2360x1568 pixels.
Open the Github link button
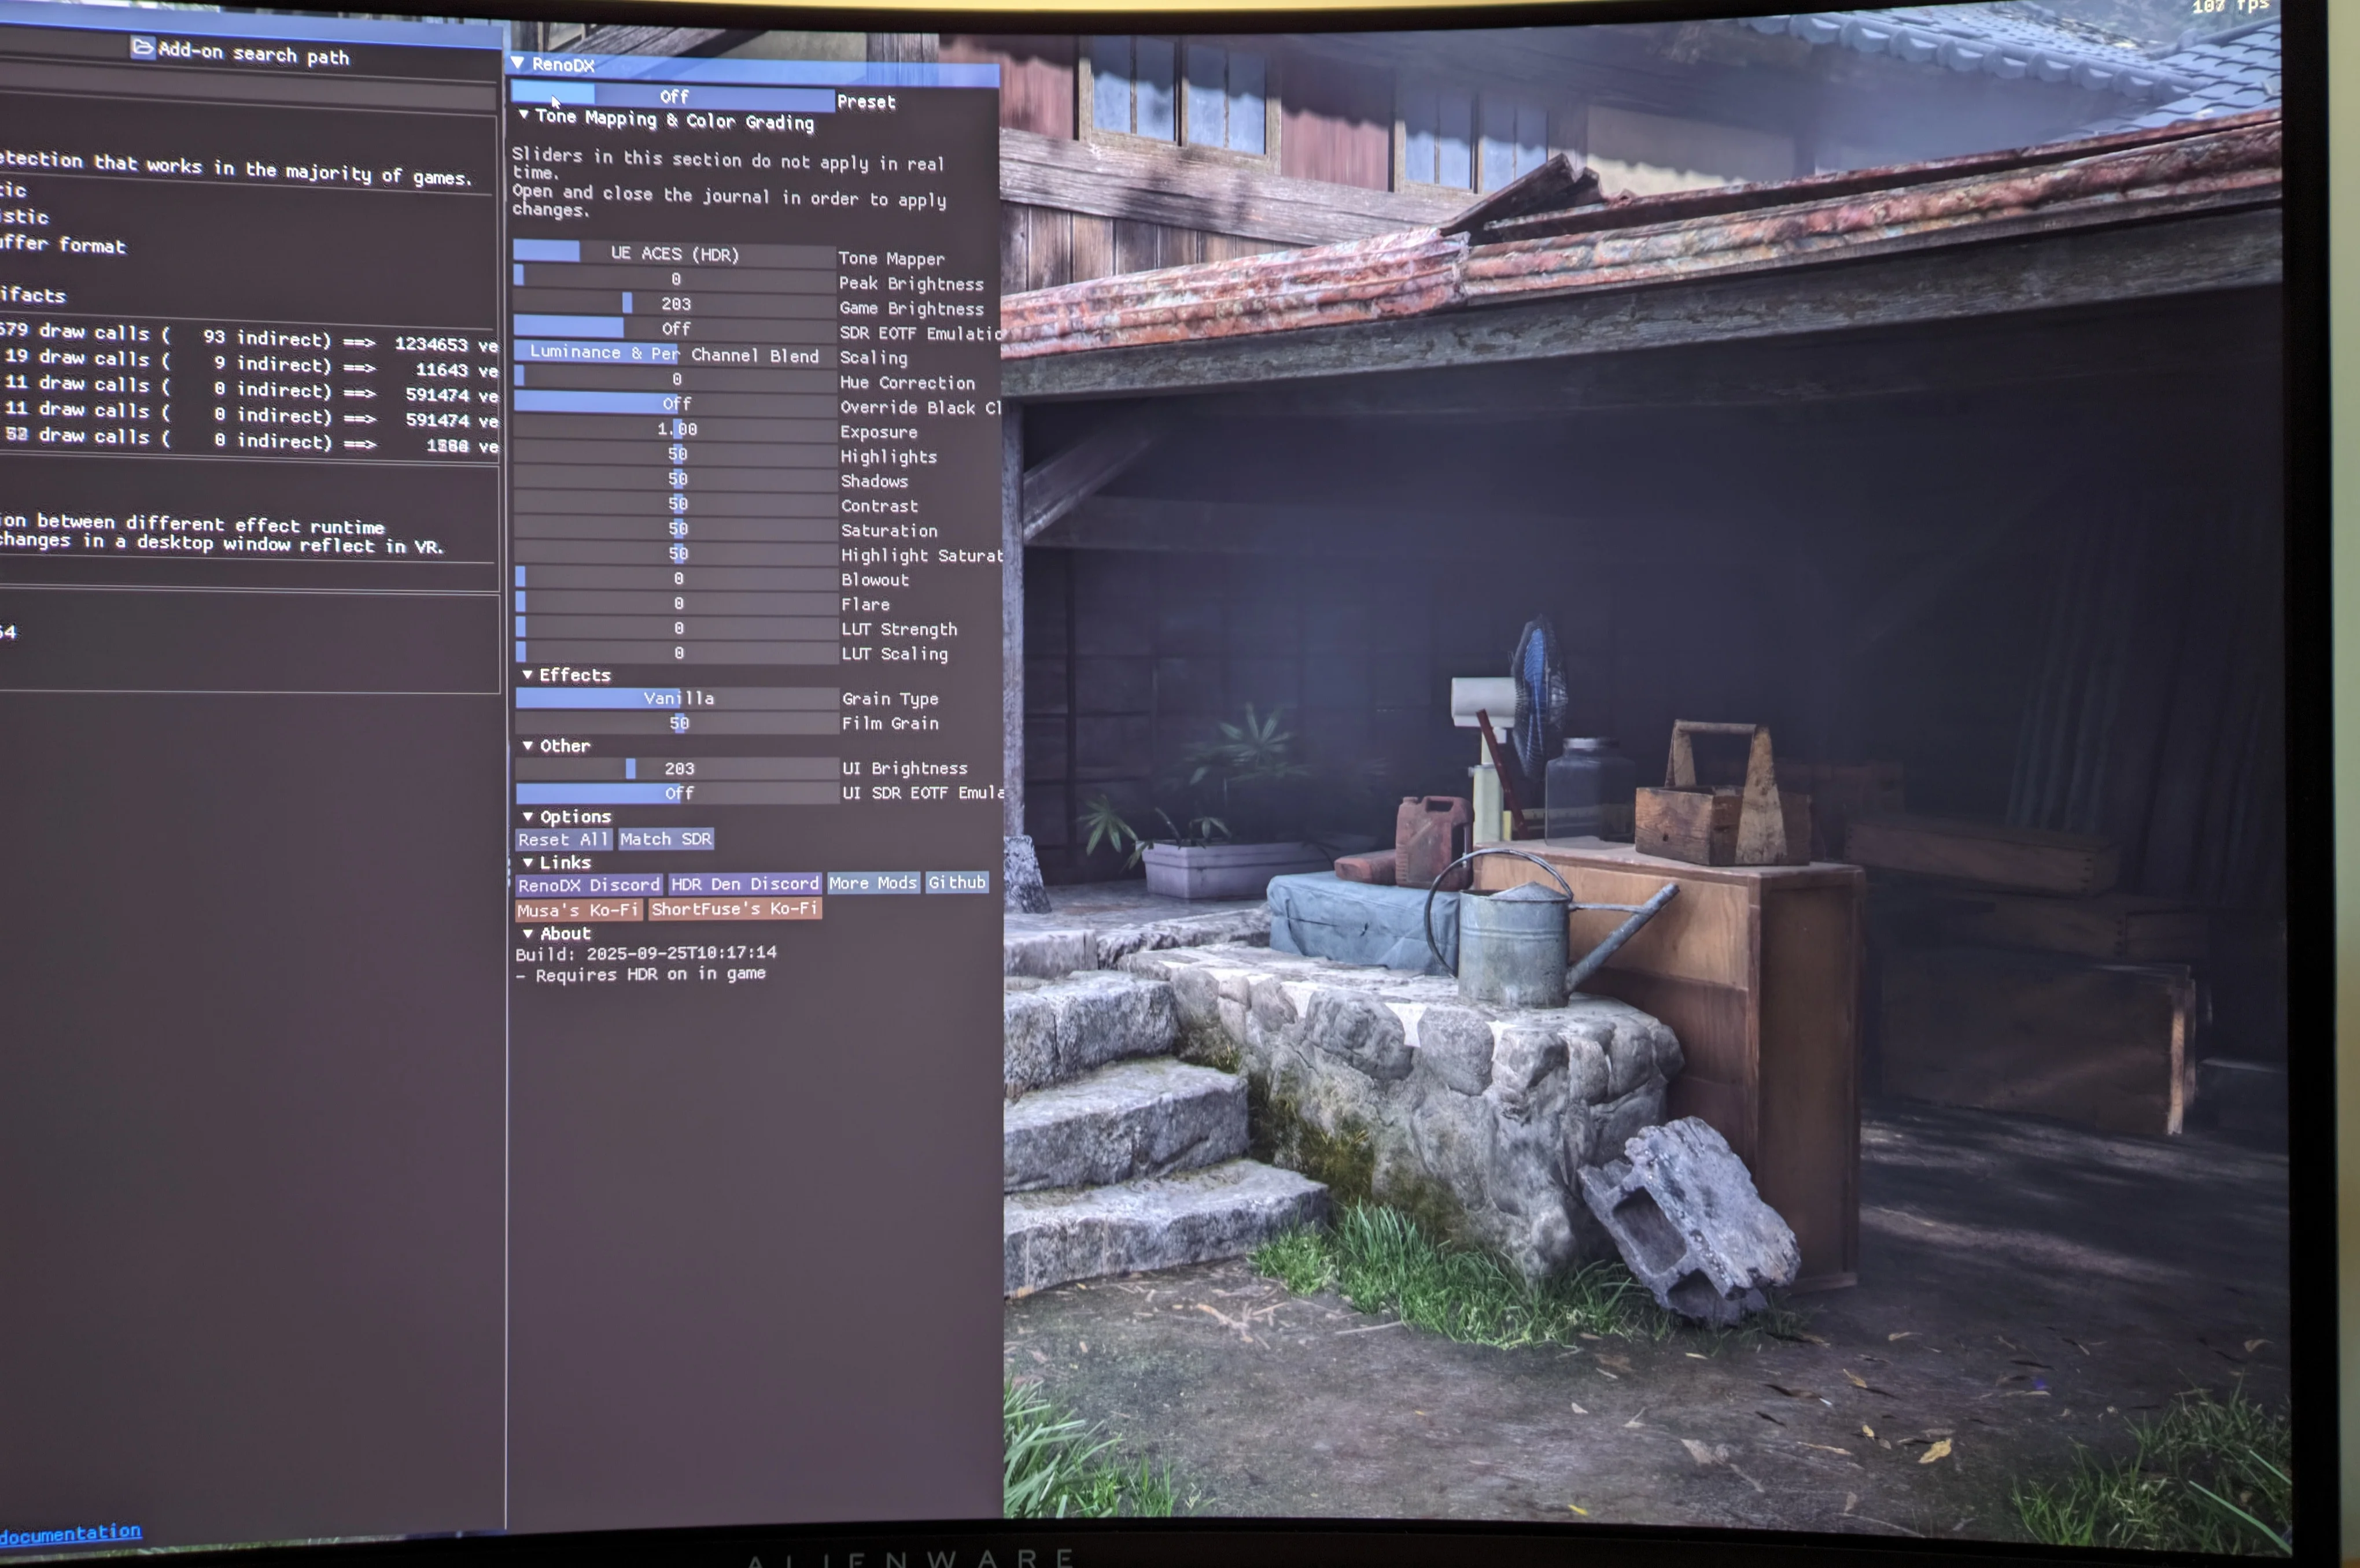point(957,882)
